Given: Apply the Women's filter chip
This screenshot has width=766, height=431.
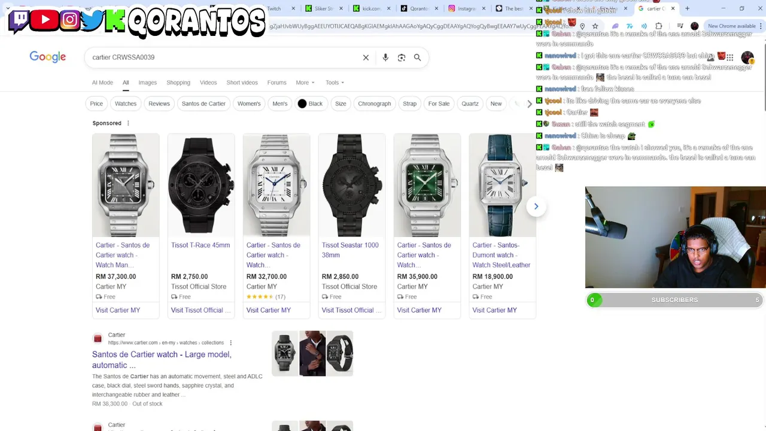Looking at the screenshot, I should tap(249, 104).
